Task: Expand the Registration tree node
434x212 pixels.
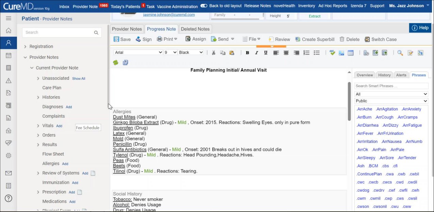Action: point(25,46)
